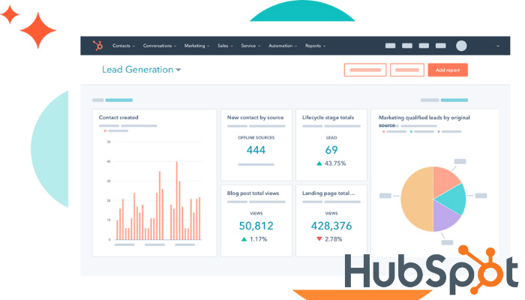Click the round user avatar in navbar

[461, 46]
